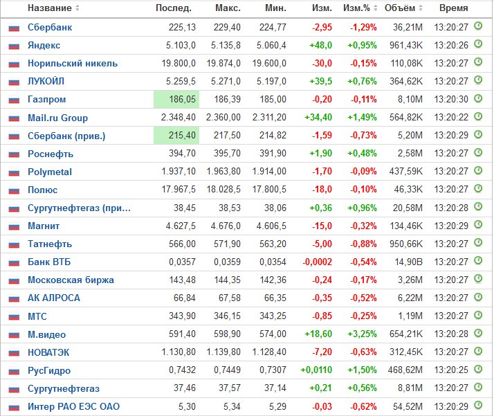Click the Банк ВТБ volume 14,90B
Screen dimensions: 494x416
coord(409,262)
